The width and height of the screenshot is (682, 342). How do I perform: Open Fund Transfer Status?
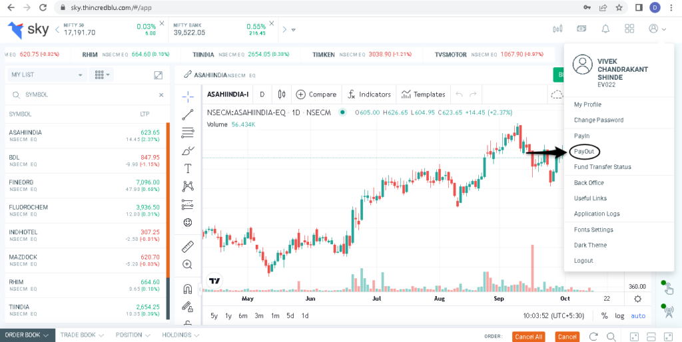point(602,167)
